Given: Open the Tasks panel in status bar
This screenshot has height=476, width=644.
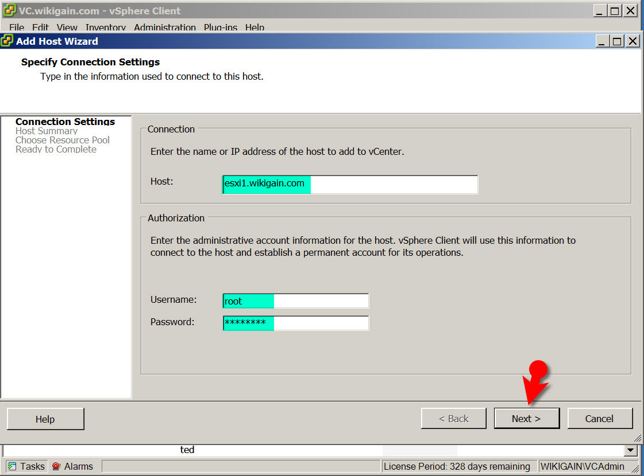Looking at the screenshot, I should coord(26,467).
